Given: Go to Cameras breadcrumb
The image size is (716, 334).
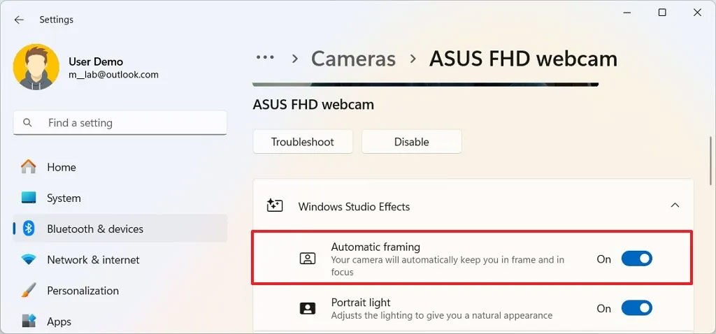Looking at the screenshot, I should pos(353,59).
